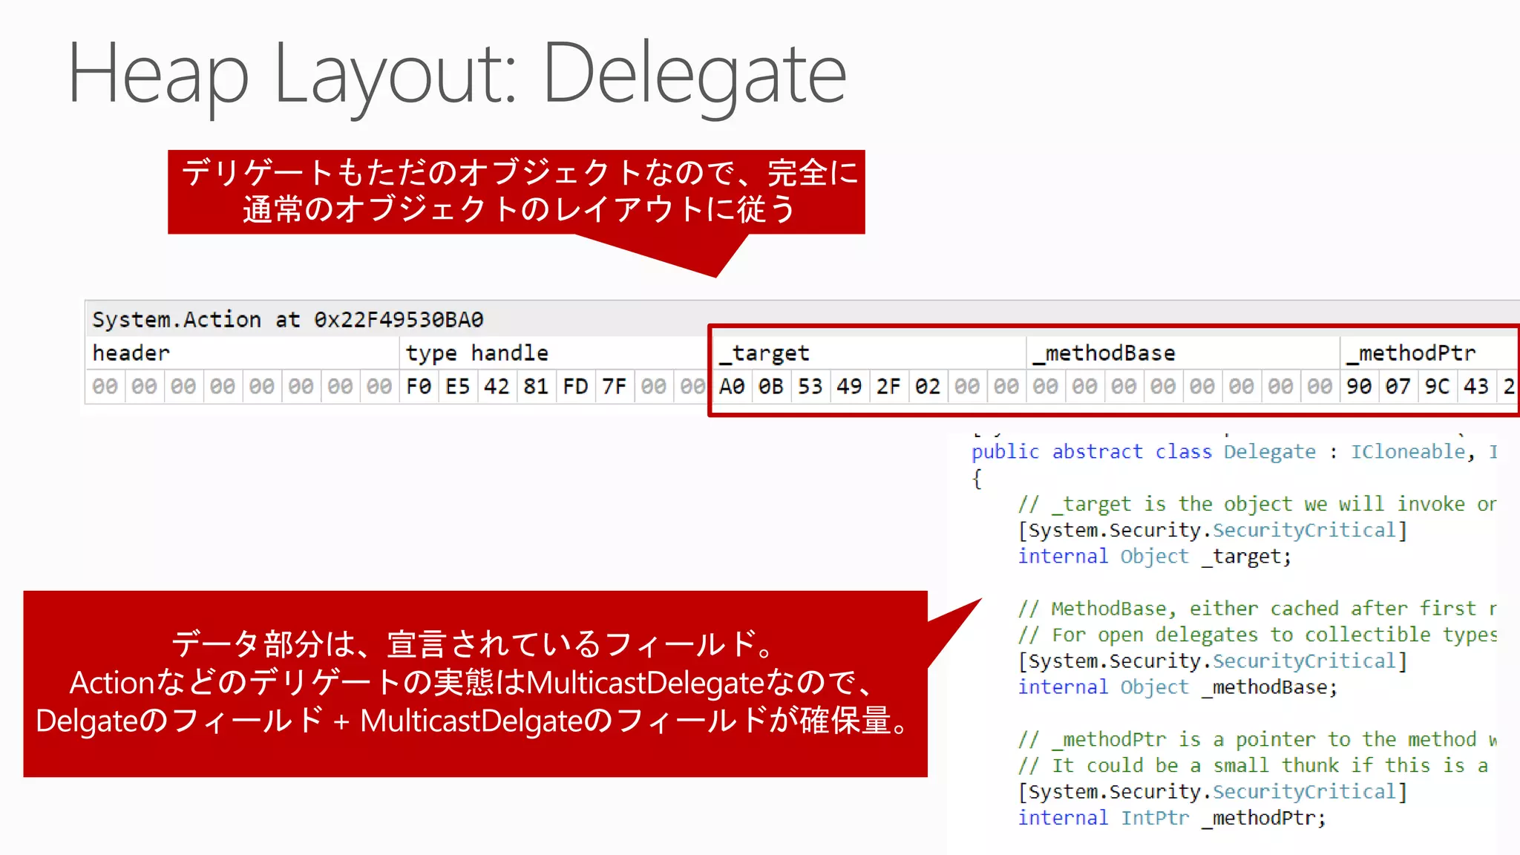Viewport: 1520px width, 855px height.
Task: Select the 'System.Action at 0x22F49530BA0' header row
Action: [x=288, y=320]
